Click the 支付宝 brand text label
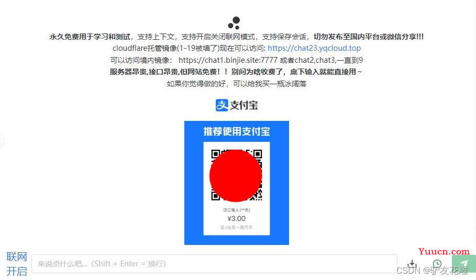 click(244, 105)
